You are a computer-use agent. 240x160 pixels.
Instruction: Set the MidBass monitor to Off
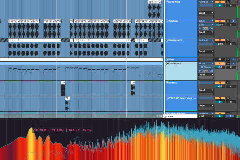point(211,28)
